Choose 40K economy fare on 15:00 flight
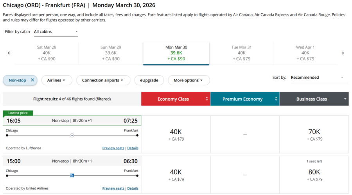This screenshot has width=352, height=195. click(x=176, y=175)
